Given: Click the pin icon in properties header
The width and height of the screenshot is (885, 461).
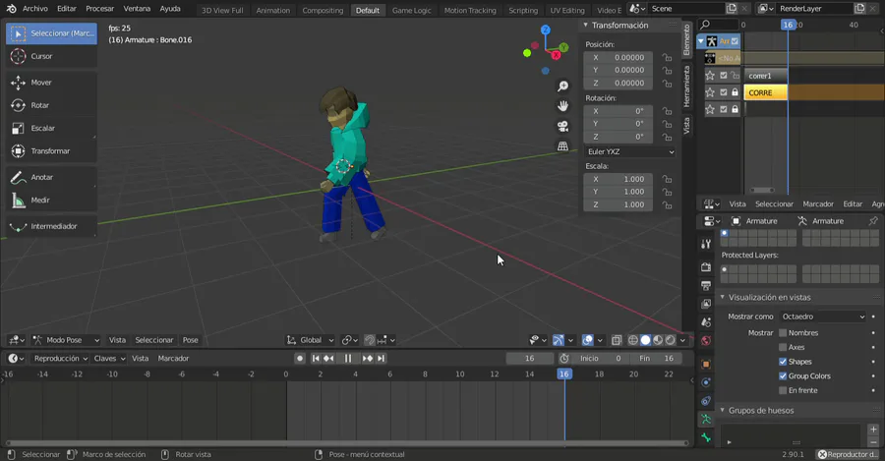Looking at the screenshot, I should click(x=873, y=220).
